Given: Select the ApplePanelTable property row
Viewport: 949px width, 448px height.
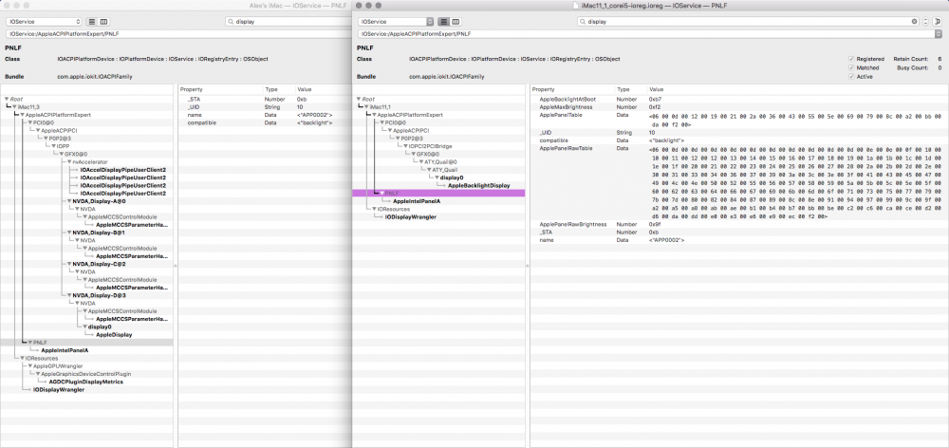Looking at the screenshot, I should pyautogui.click(x=738, y=119).
